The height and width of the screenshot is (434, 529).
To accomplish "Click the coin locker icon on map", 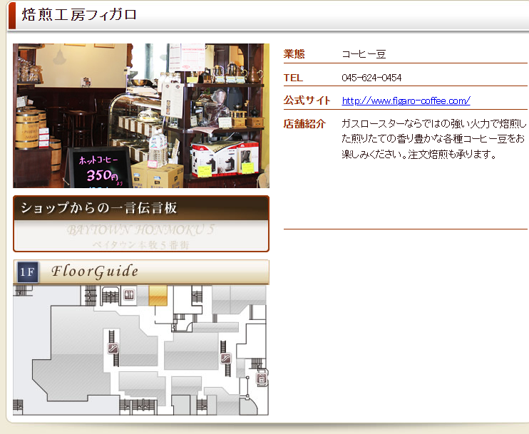I will [262, 378].
